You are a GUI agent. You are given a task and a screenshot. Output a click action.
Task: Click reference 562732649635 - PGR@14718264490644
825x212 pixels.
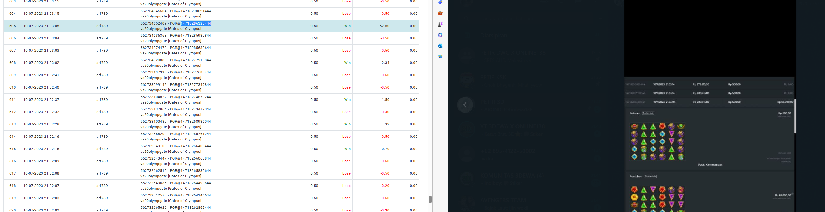176,183
